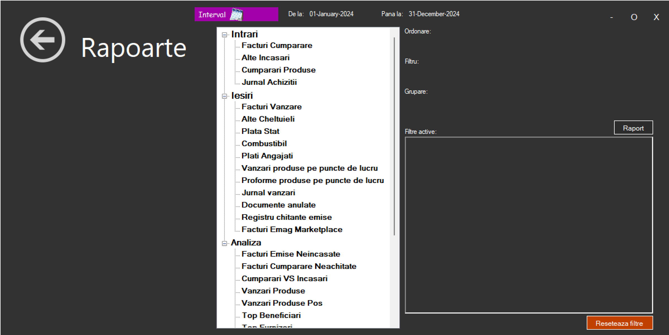The height and width of the screenshot is (335, 669).
Task: Select Top Beneficiari report
Action: 271,315
